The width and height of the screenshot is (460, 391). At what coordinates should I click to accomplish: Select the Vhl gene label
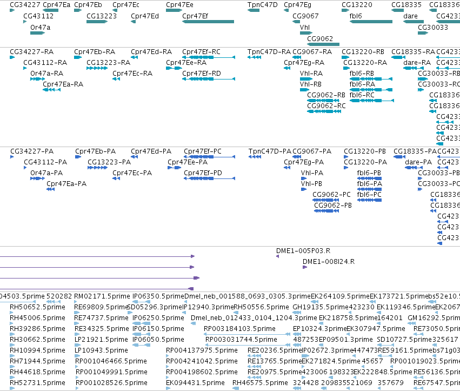pos(305,27)
